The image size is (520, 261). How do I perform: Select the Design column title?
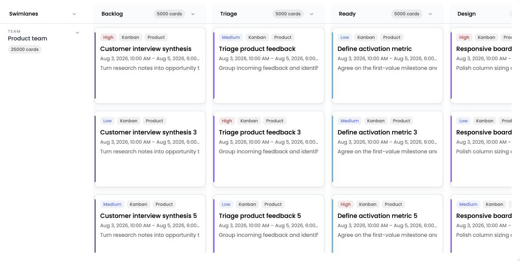467,14
